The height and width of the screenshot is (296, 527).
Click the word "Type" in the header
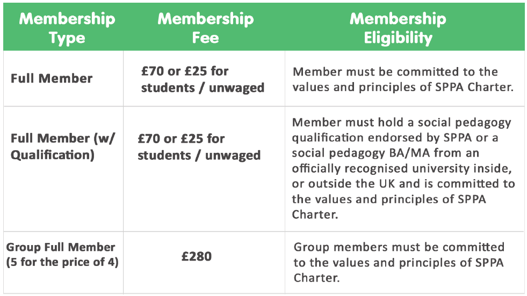[67, 38]
